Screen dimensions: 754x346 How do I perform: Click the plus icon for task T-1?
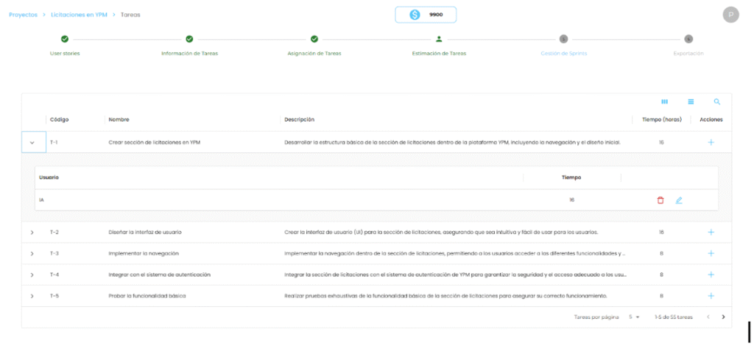pyautogui.click(x=711, y=142)
